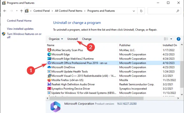This screenshot has width=184, height=113.
Task: Click Change in the toolbar
Action: (x=87, y=39)
